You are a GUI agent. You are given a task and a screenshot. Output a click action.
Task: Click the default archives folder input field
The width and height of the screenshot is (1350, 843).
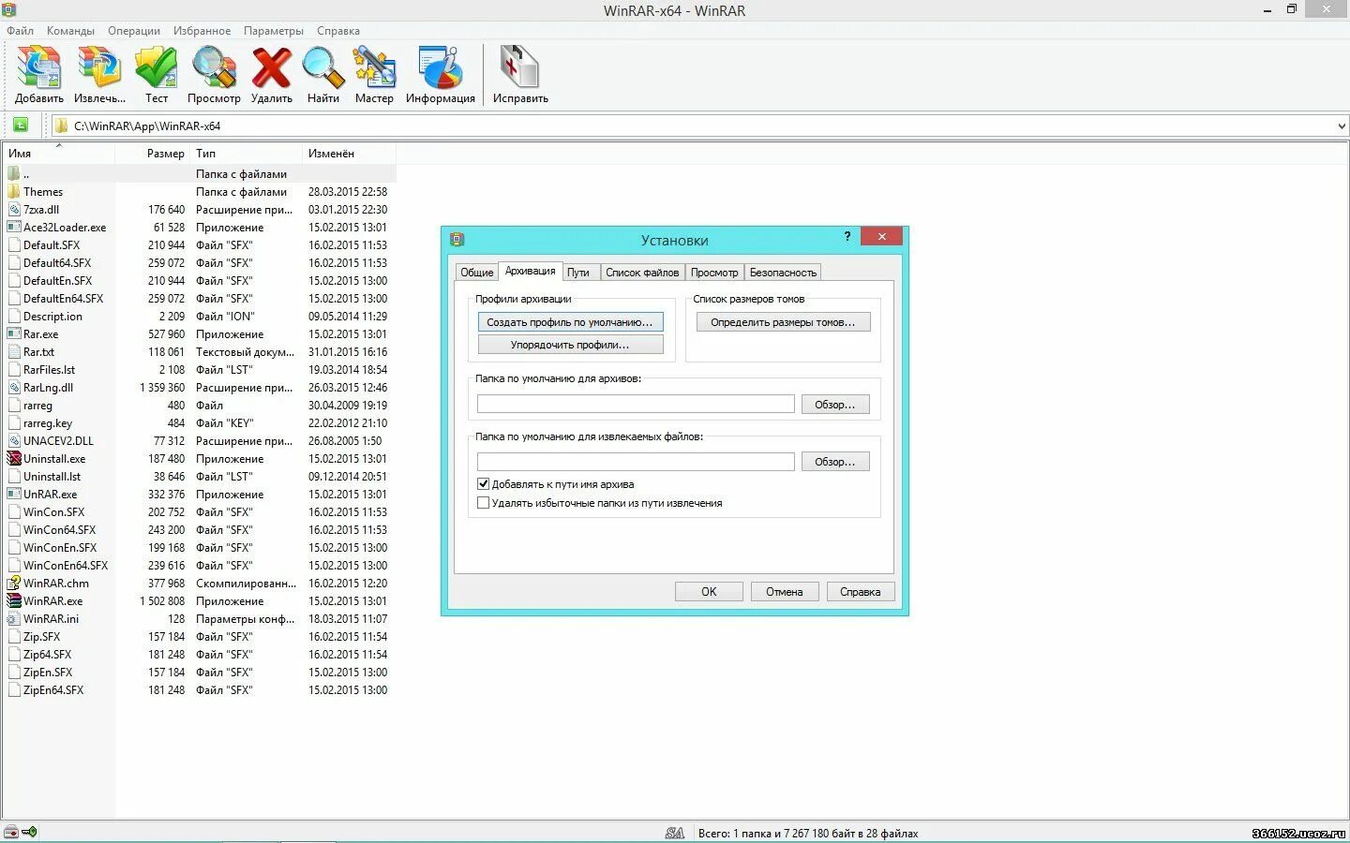(636, 405)
